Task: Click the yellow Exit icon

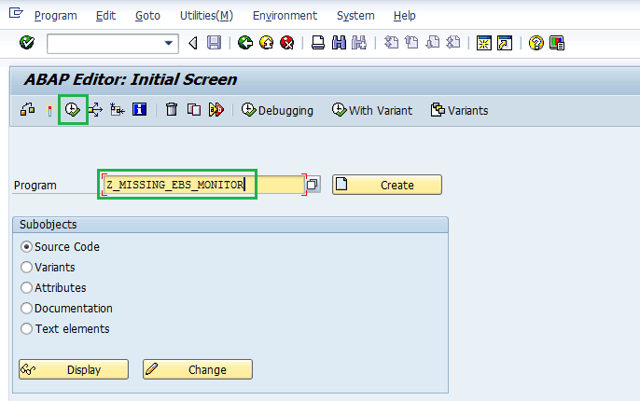Action: tap(267, 43)
